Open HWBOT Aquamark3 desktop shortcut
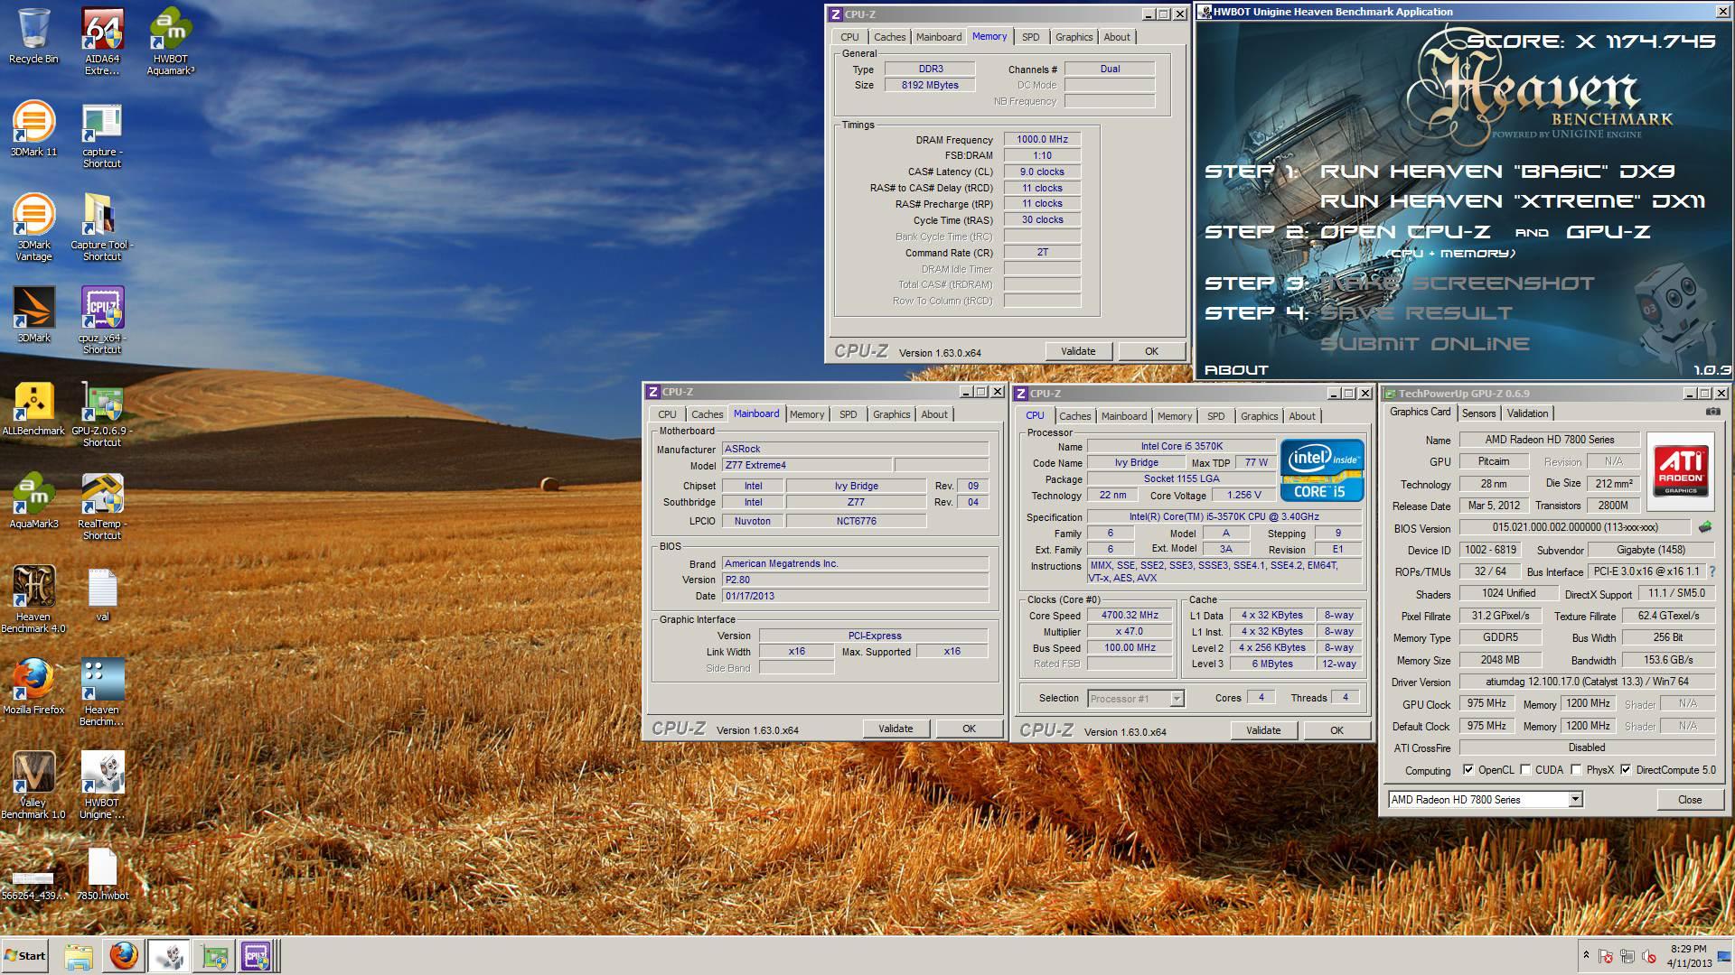Viewport: 1735px width, 975px height. 171,42
